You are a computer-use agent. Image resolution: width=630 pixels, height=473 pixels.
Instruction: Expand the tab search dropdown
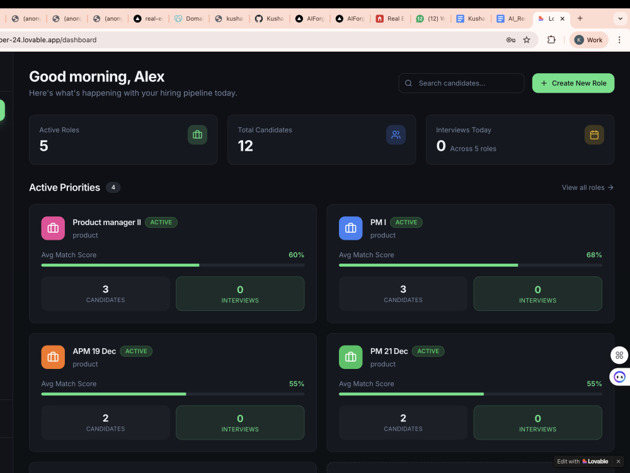[x=620, y=18]
